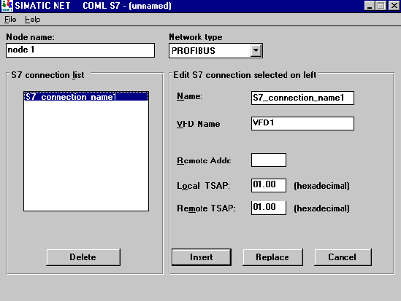Image resolution: width=401 pixels, height=301 pixels.
Task: Open the Help menu
Action: [x=32, y=20]
